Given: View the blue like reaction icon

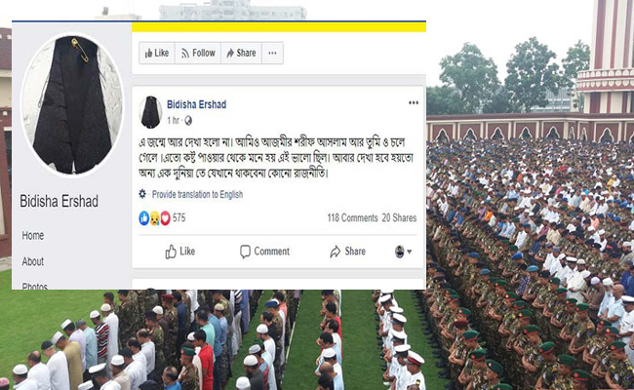Looking at the screenshot, I should coord(144,218).
